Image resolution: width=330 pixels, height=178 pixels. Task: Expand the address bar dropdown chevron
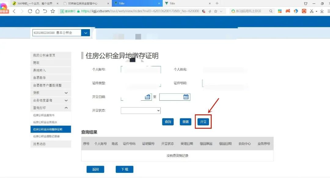click(221, 11)
